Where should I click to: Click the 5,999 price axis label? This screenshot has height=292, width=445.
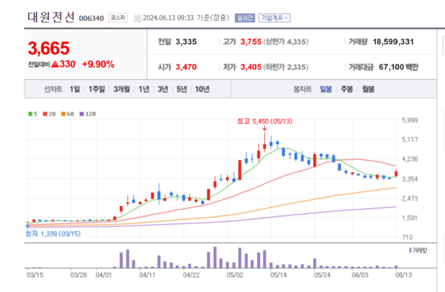(410, 120)
